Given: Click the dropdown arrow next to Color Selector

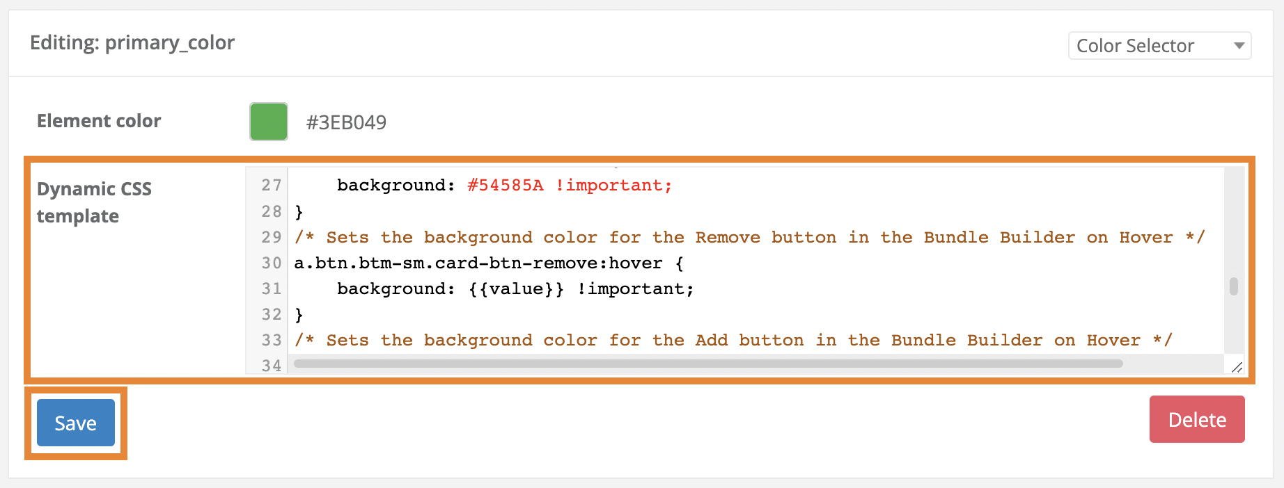Looking at the screenshot, I should pyautogui.click(x=1239, y=45).
